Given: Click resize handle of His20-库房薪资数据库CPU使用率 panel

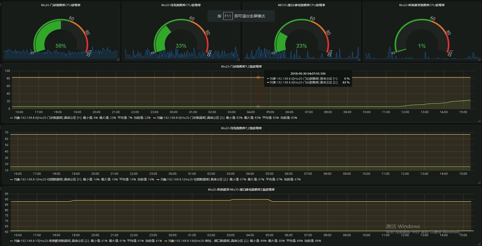Looking at the screenshot, I should coord(479,60).
